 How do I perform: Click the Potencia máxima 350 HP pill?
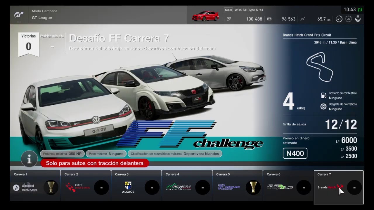click(x=63, y=154)
